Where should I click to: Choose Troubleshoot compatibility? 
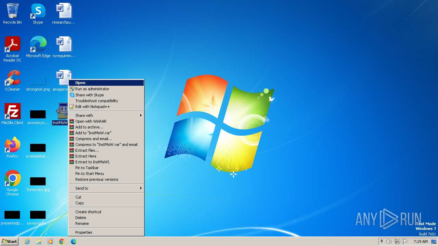pyautogui.click(x=106, y=101)
